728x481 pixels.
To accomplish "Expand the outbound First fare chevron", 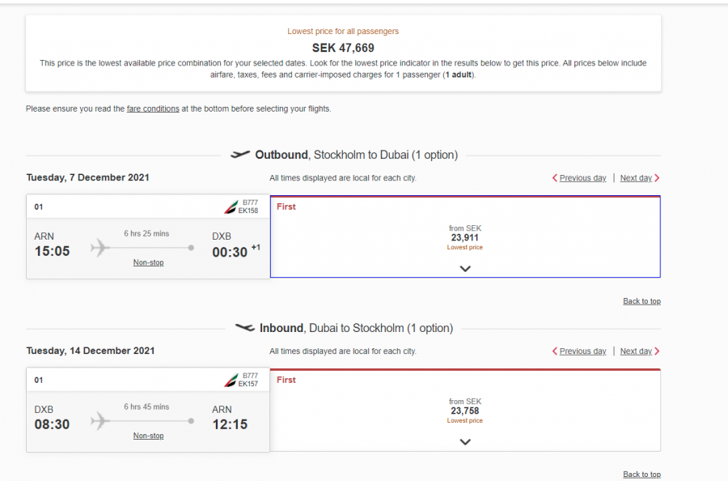I will 465,269.
